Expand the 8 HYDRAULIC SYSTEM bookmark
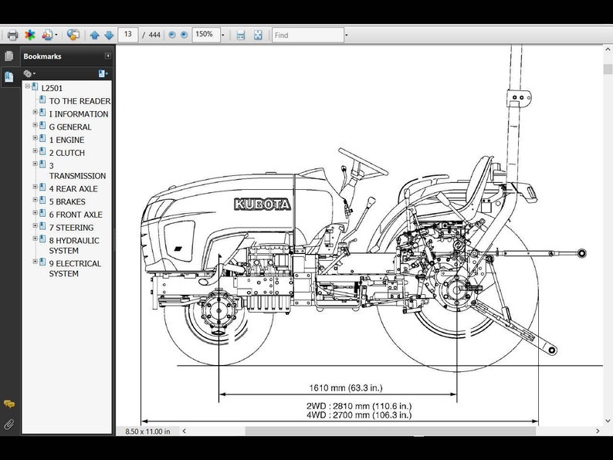 tap(36, 238)
